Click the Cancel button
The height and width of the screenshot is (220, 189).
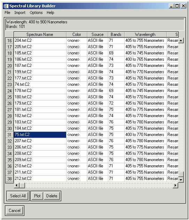(15, 211)
